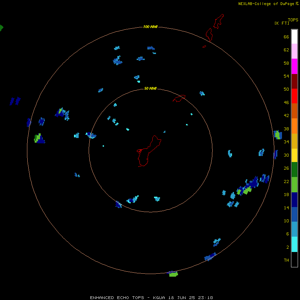Click the green echo on east edge of outer ring
300x300 pixels.
278,135
